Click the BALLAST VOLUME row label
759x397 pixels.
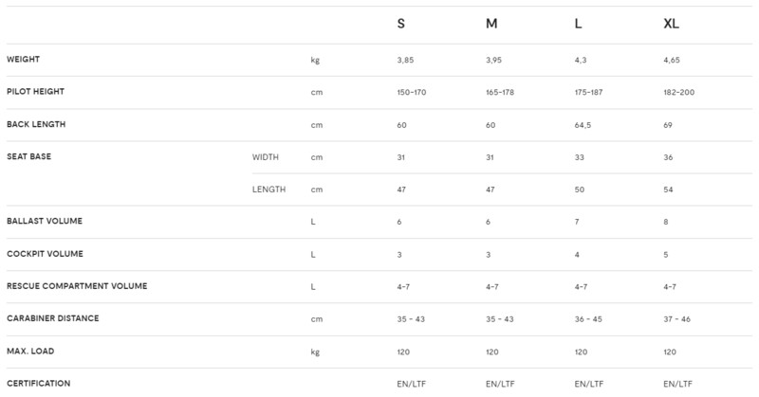click(x=45, y=221)
